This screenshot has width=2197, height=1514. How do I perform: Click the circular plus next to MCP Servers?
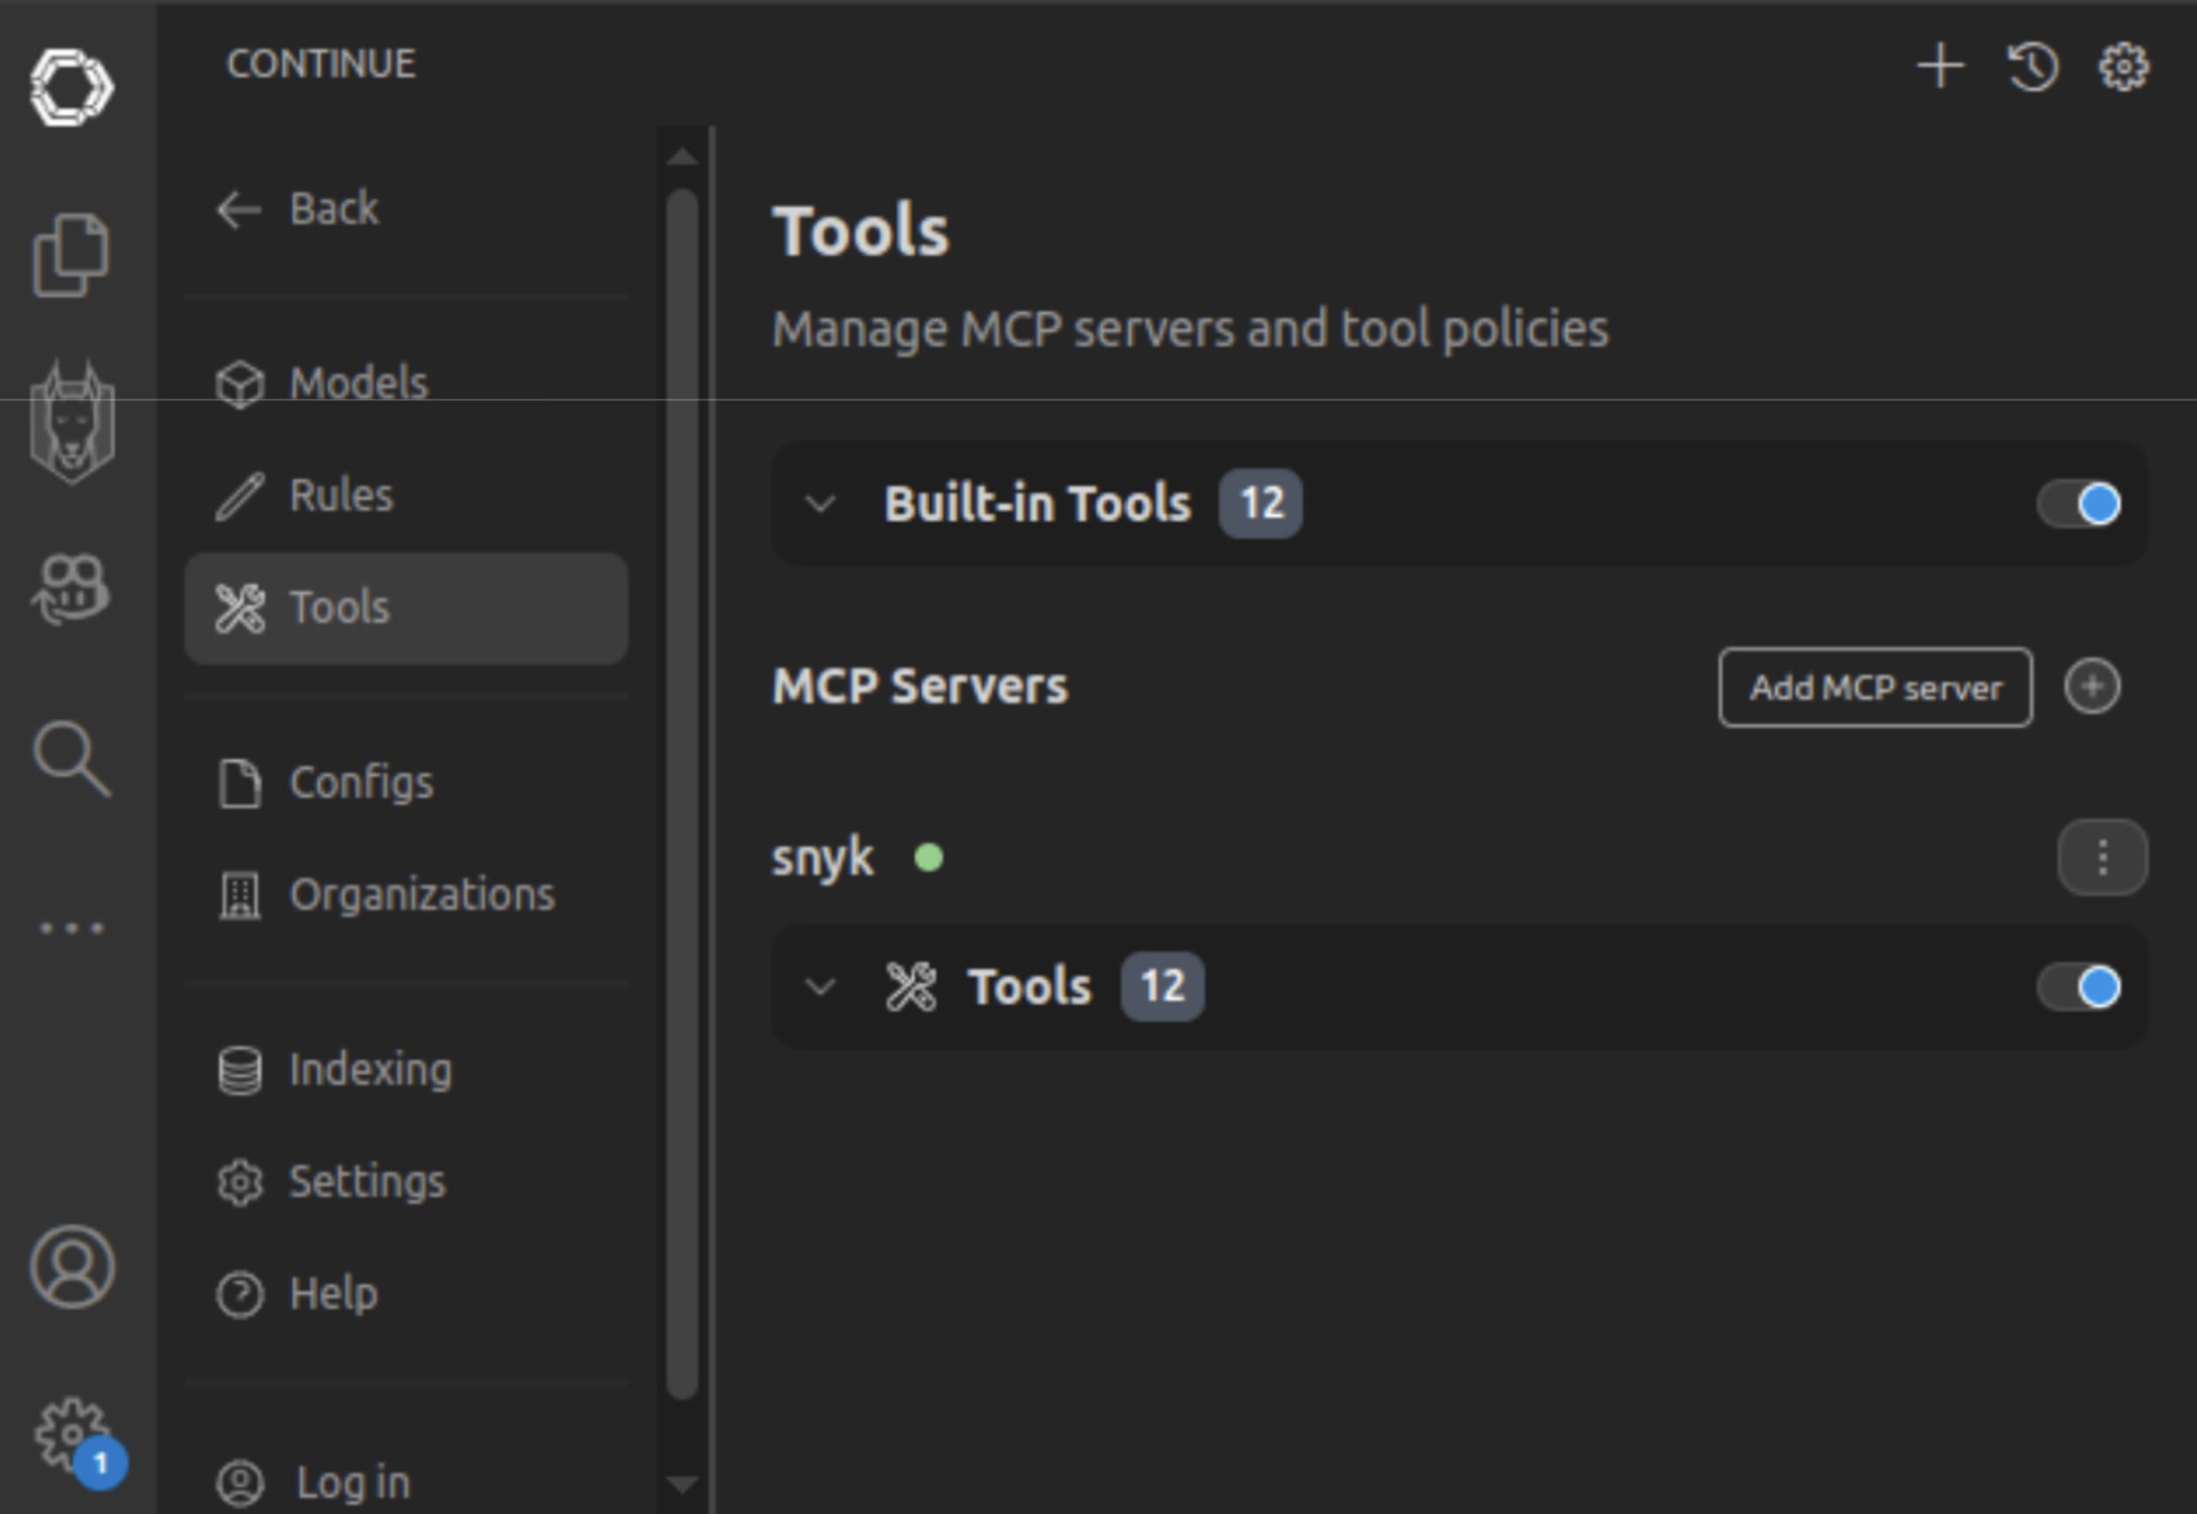[2091, 686]
